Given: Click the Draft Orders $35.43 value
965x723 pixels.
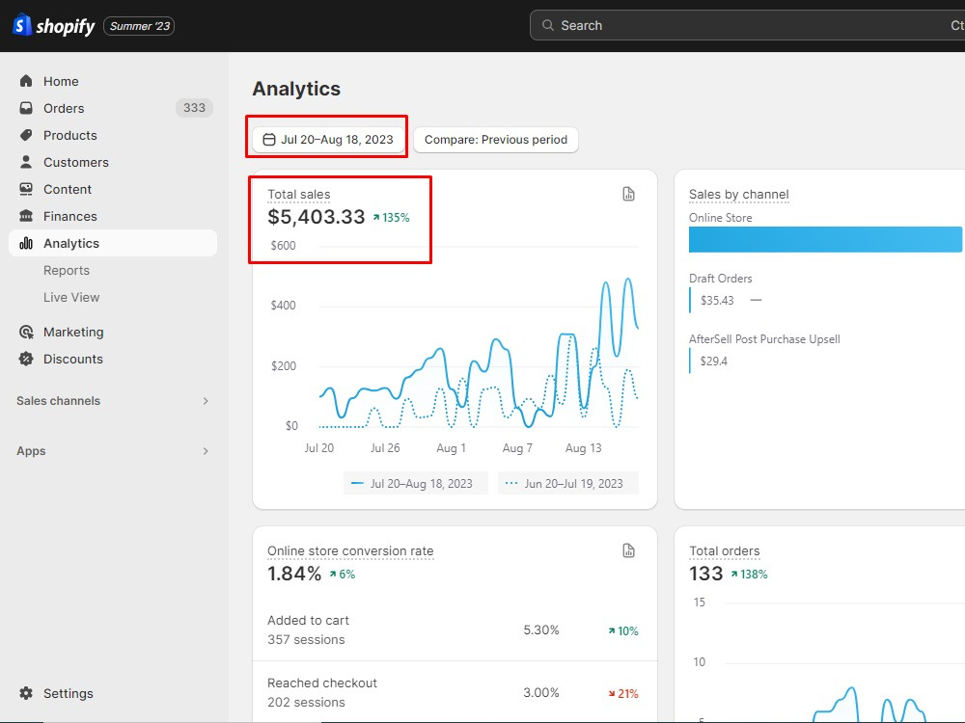Looking at the screenshot, I should click(717, 301).
